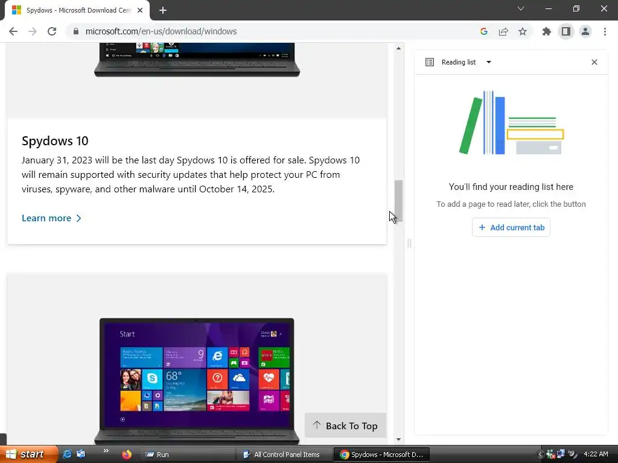Launch Firefox from the taskbar
The image size is (618, 463).
click(127, 455)
